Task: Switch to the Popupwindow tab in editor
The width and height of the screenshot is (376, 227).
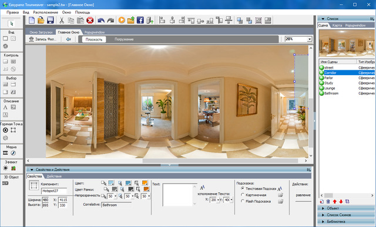Action: pos(95,32)
